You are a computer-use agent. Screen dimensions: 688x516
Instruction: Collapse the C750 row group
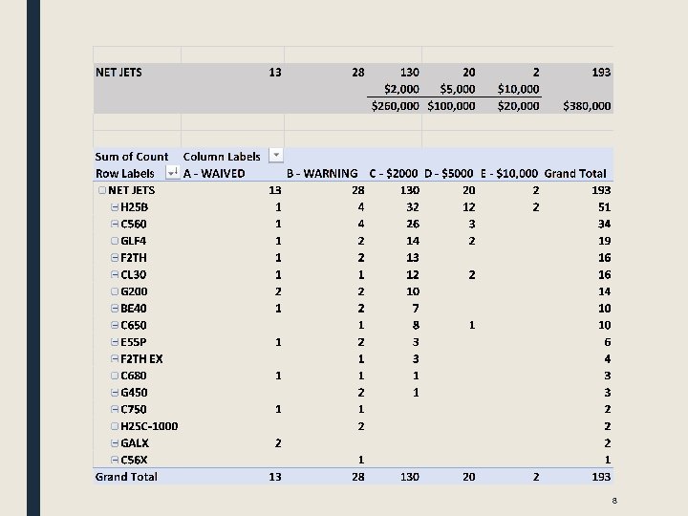pos(115,409)
